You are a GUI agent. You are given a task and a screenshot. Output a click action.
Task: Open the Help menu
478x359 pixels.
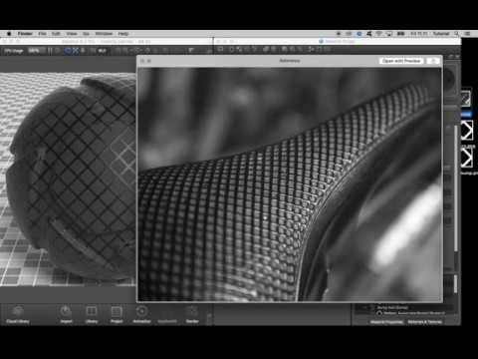123,34
